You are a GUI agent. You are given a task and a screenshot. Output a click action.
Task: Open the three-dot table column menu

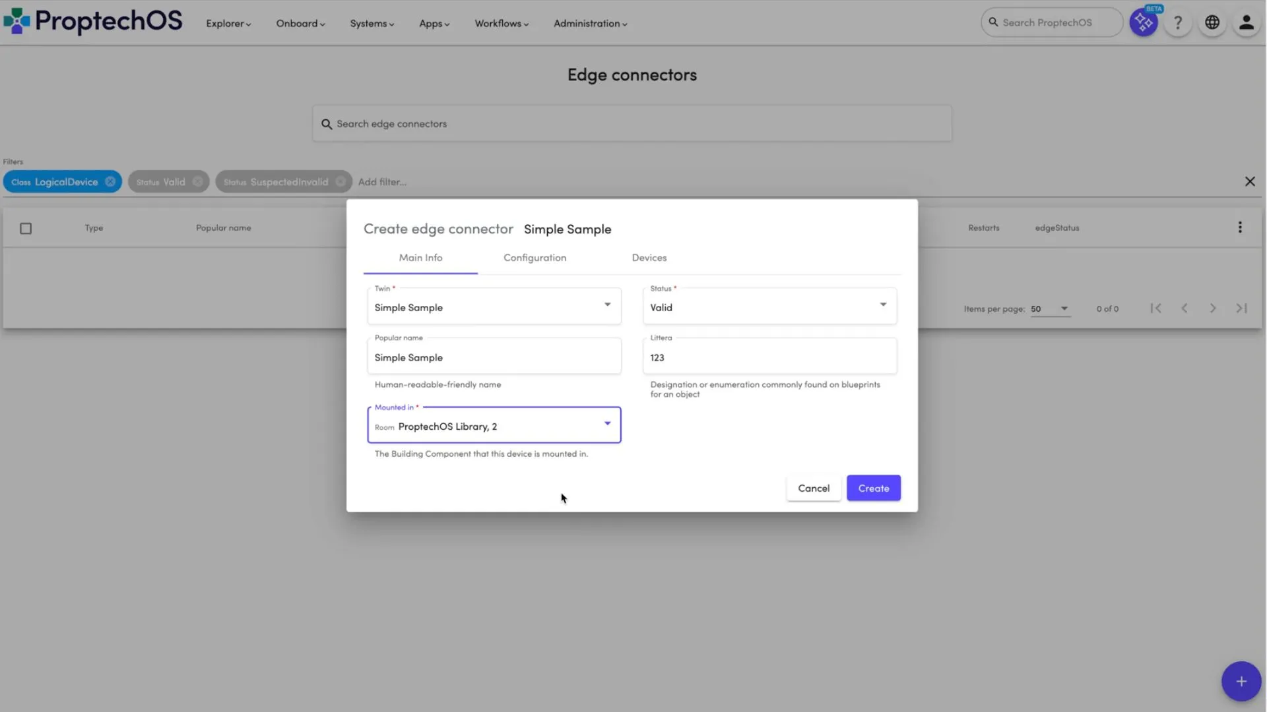[x=1240, y=227]
